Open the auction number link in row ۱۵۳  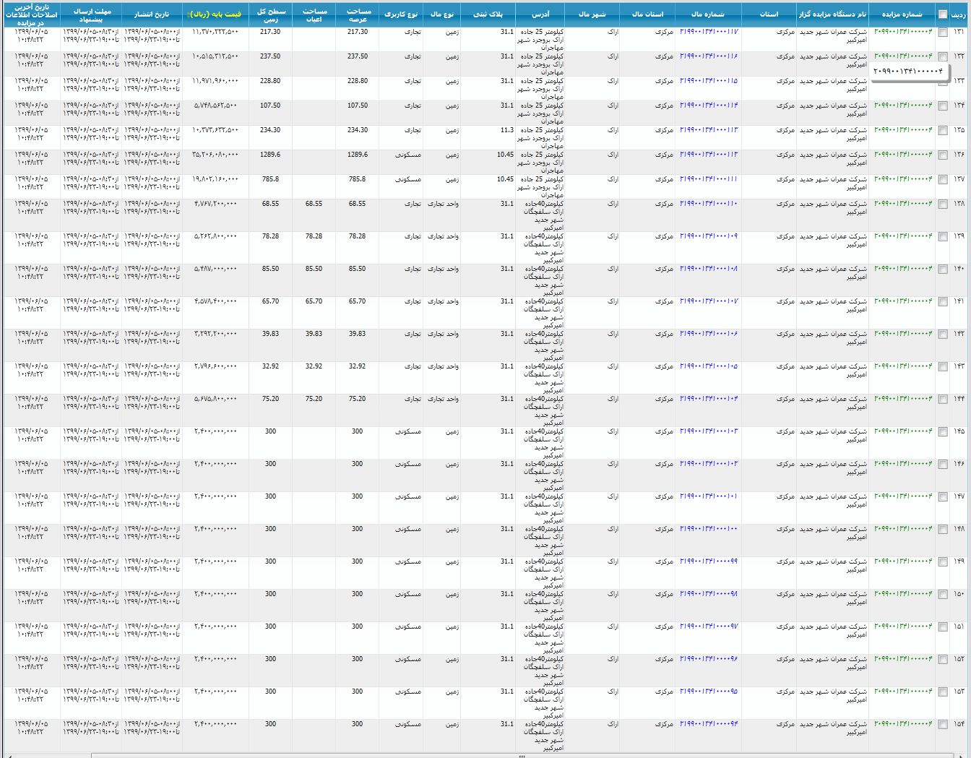[903, 692]
